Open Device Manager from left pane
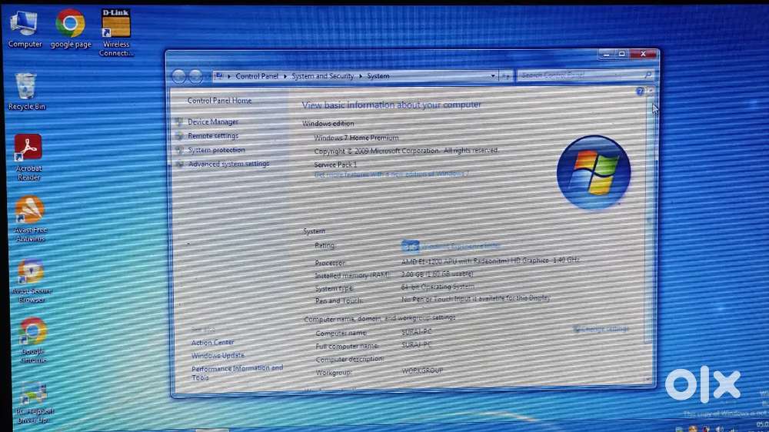The image size is (769, 432). pos(212,121)
